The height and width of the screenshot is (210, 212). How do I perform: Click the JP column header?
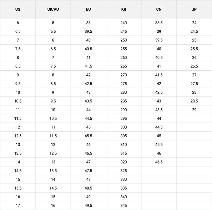[194, 9]
